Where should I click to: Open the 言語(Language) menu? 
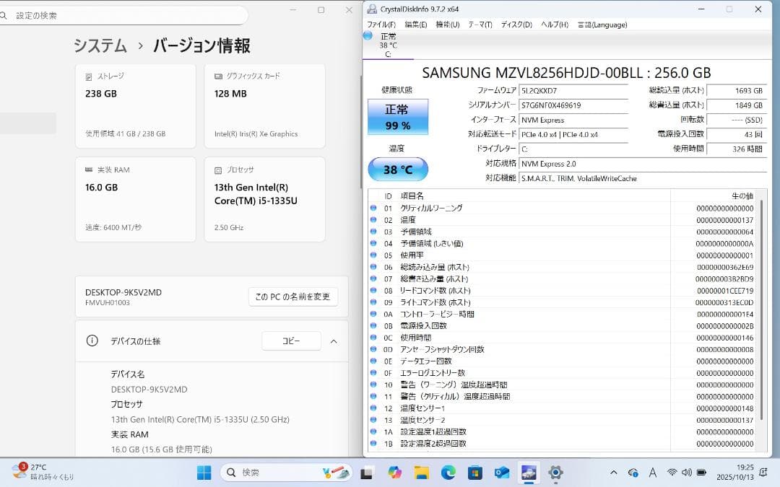click(602, 24)
